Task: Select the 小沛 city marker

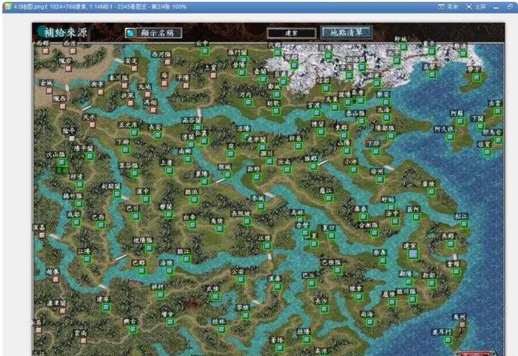Action: tap(354, 169)
